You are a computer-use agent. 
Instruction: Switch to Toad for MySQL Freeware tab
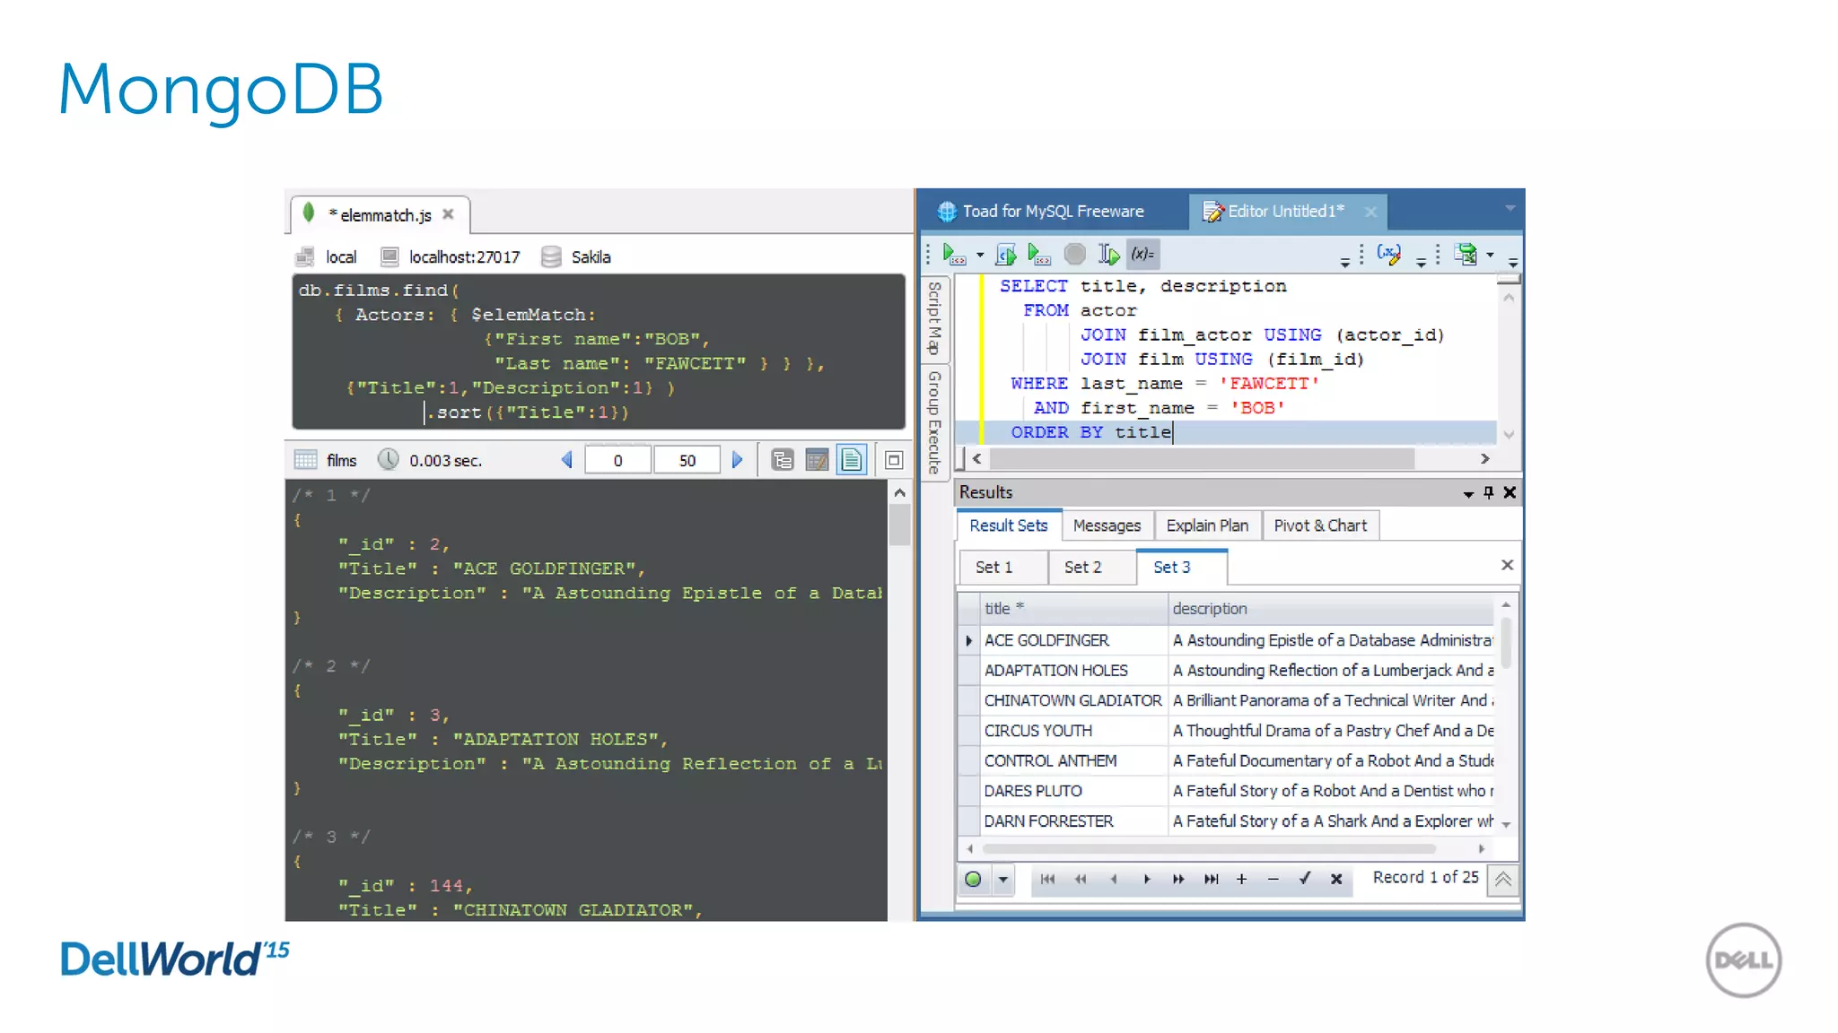tap(1041, 212)
